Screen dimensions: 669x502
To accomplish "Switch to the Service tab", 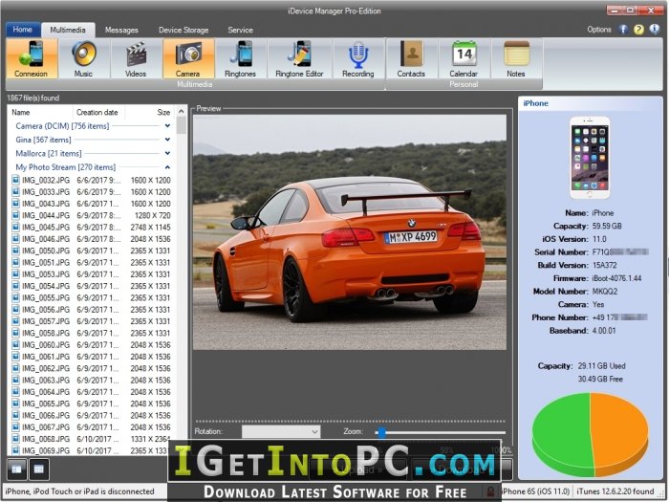I will click(x=240, y=30).
